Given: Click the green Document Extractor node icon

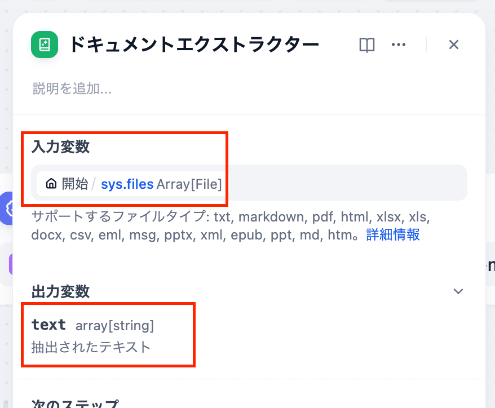Looking at the screenshot, I should pyautogui.click(x=45, y=45).
